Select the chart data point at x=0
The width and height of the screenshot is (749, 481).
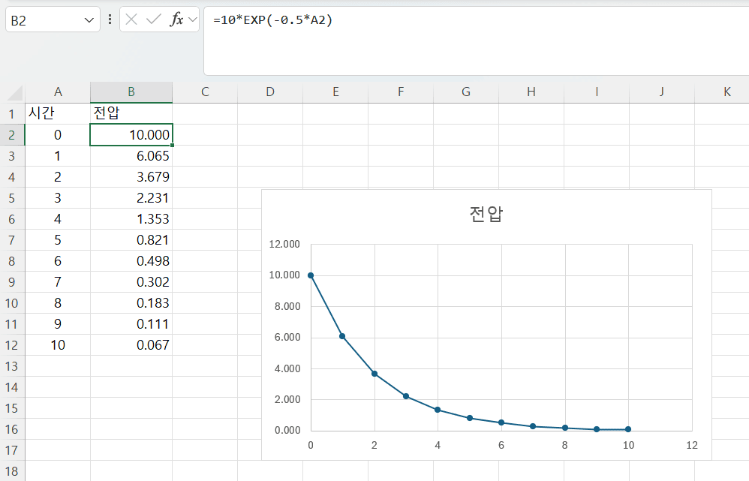(311, 275)
